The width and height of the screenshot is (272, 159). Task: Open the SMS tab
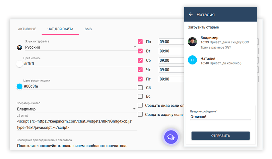88,29
